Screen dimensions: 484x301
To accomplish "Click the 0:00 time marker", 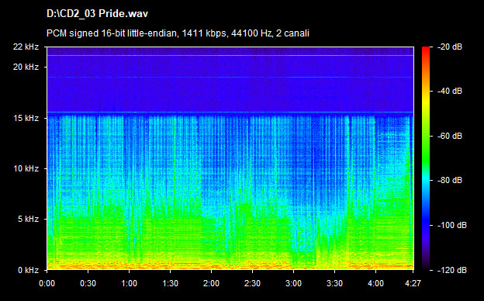I will (x=47, y=283).
